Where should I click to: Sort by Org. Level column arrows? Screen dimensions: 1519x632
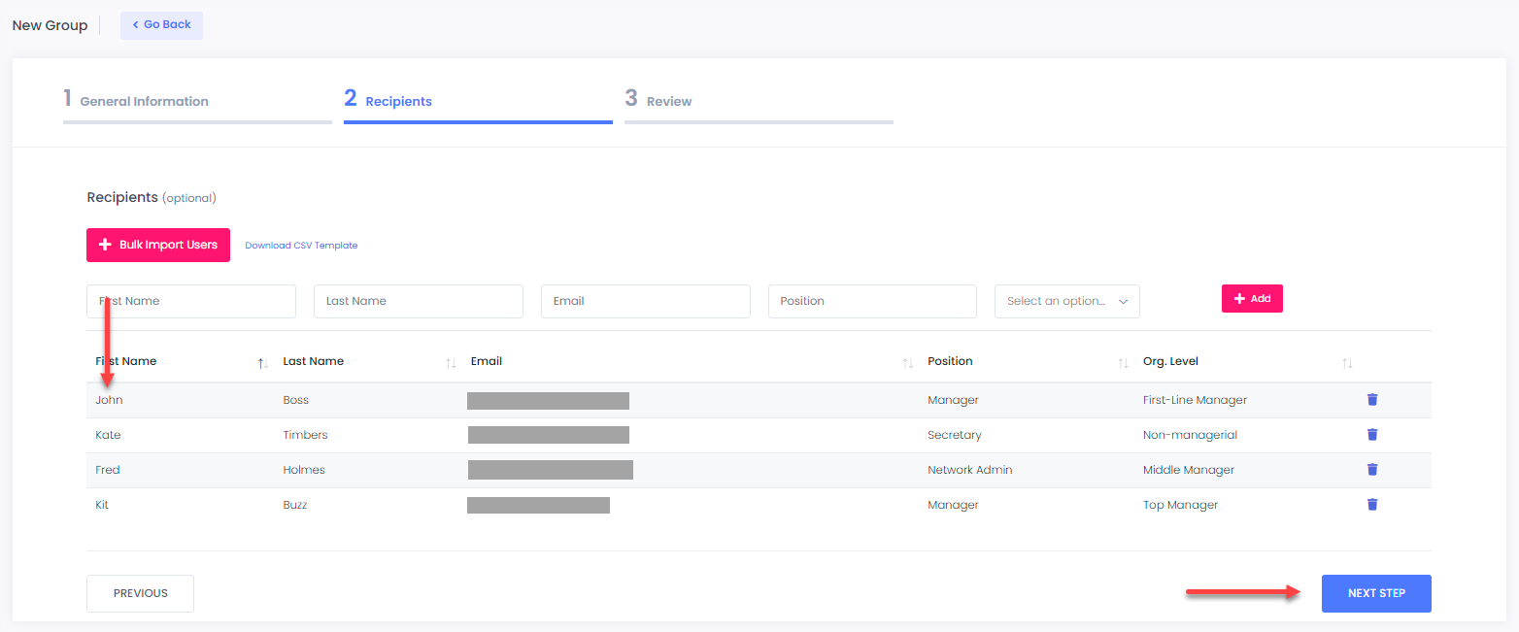click(1347, 363)
